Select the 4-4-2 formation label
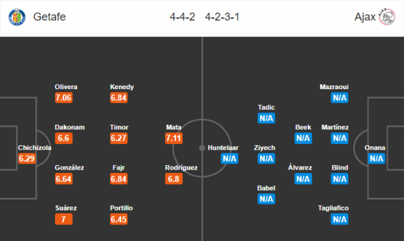 [182, 17]
